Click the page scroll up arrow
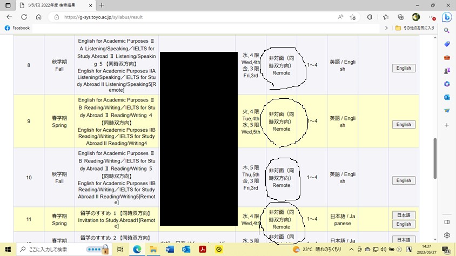The image size is (456, 256). [435, 37]
